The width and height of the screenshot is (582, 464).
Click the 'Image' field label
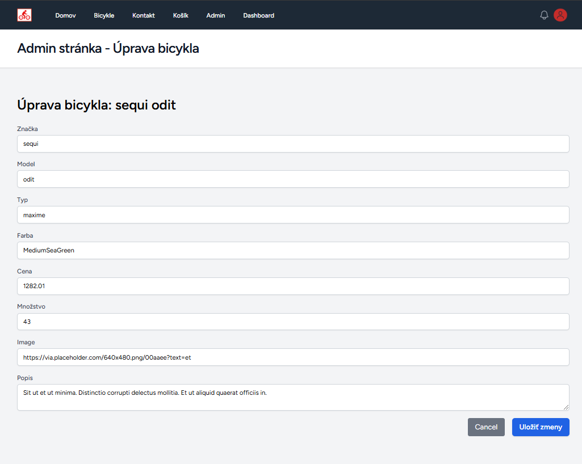click(26, 343)
